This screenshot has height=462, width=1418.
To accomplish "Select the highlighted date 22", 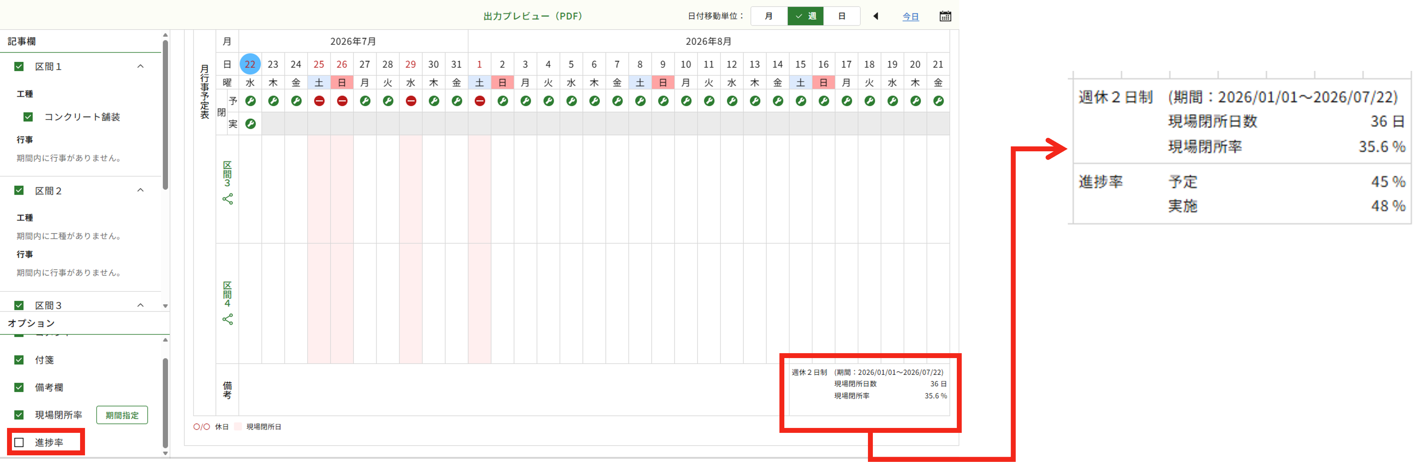I will click(x=250, y=64).
